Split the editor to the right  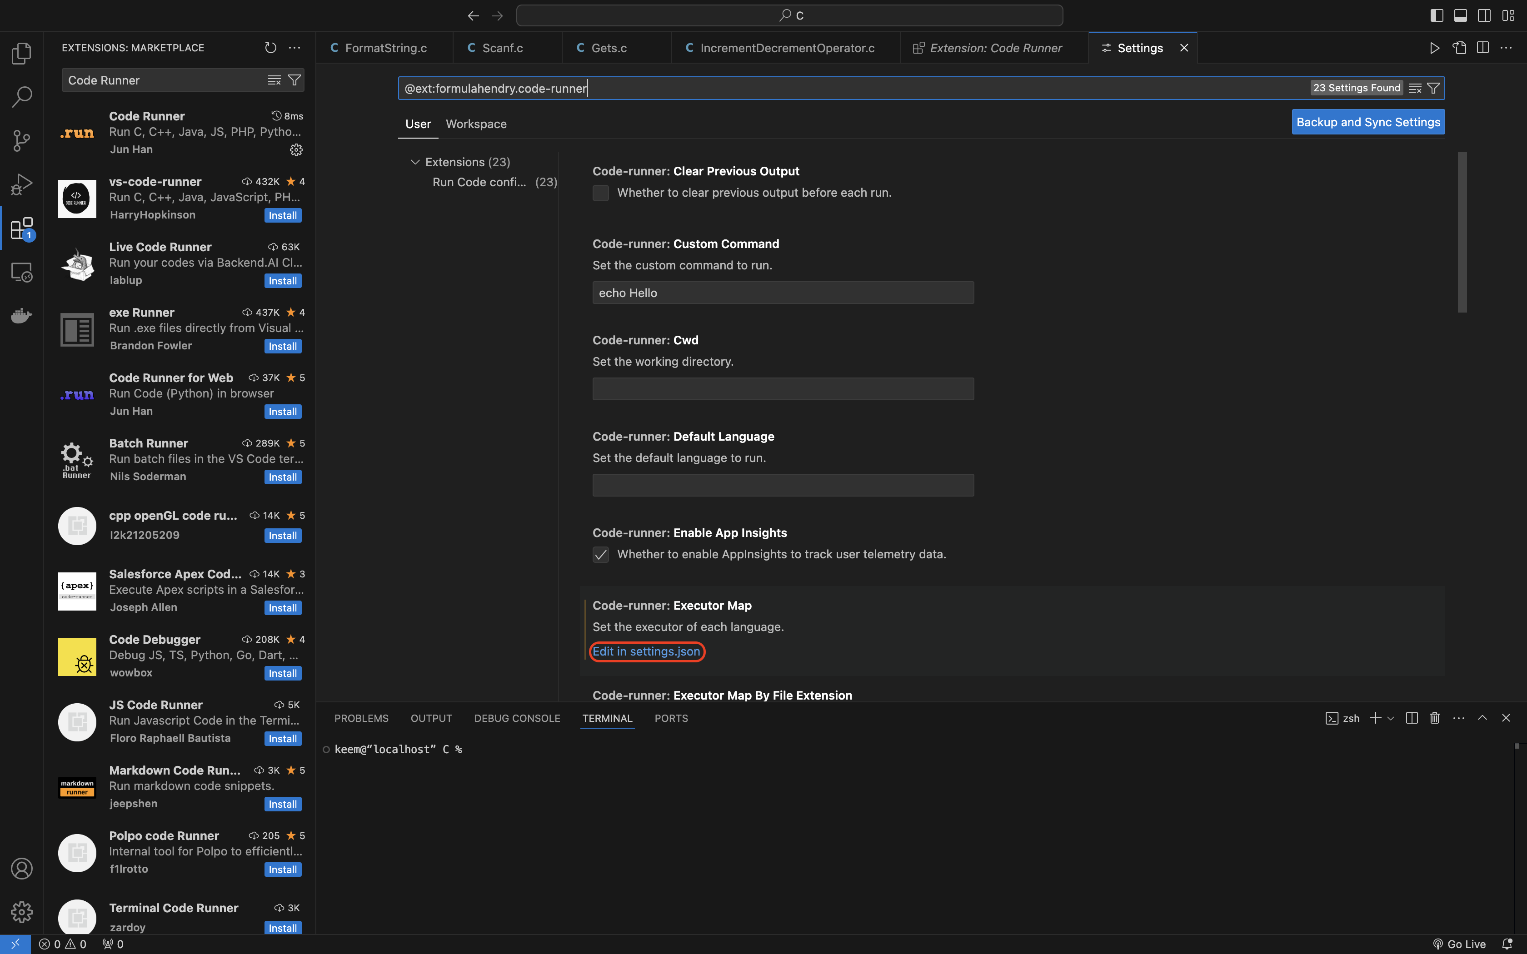(1483, 48)
